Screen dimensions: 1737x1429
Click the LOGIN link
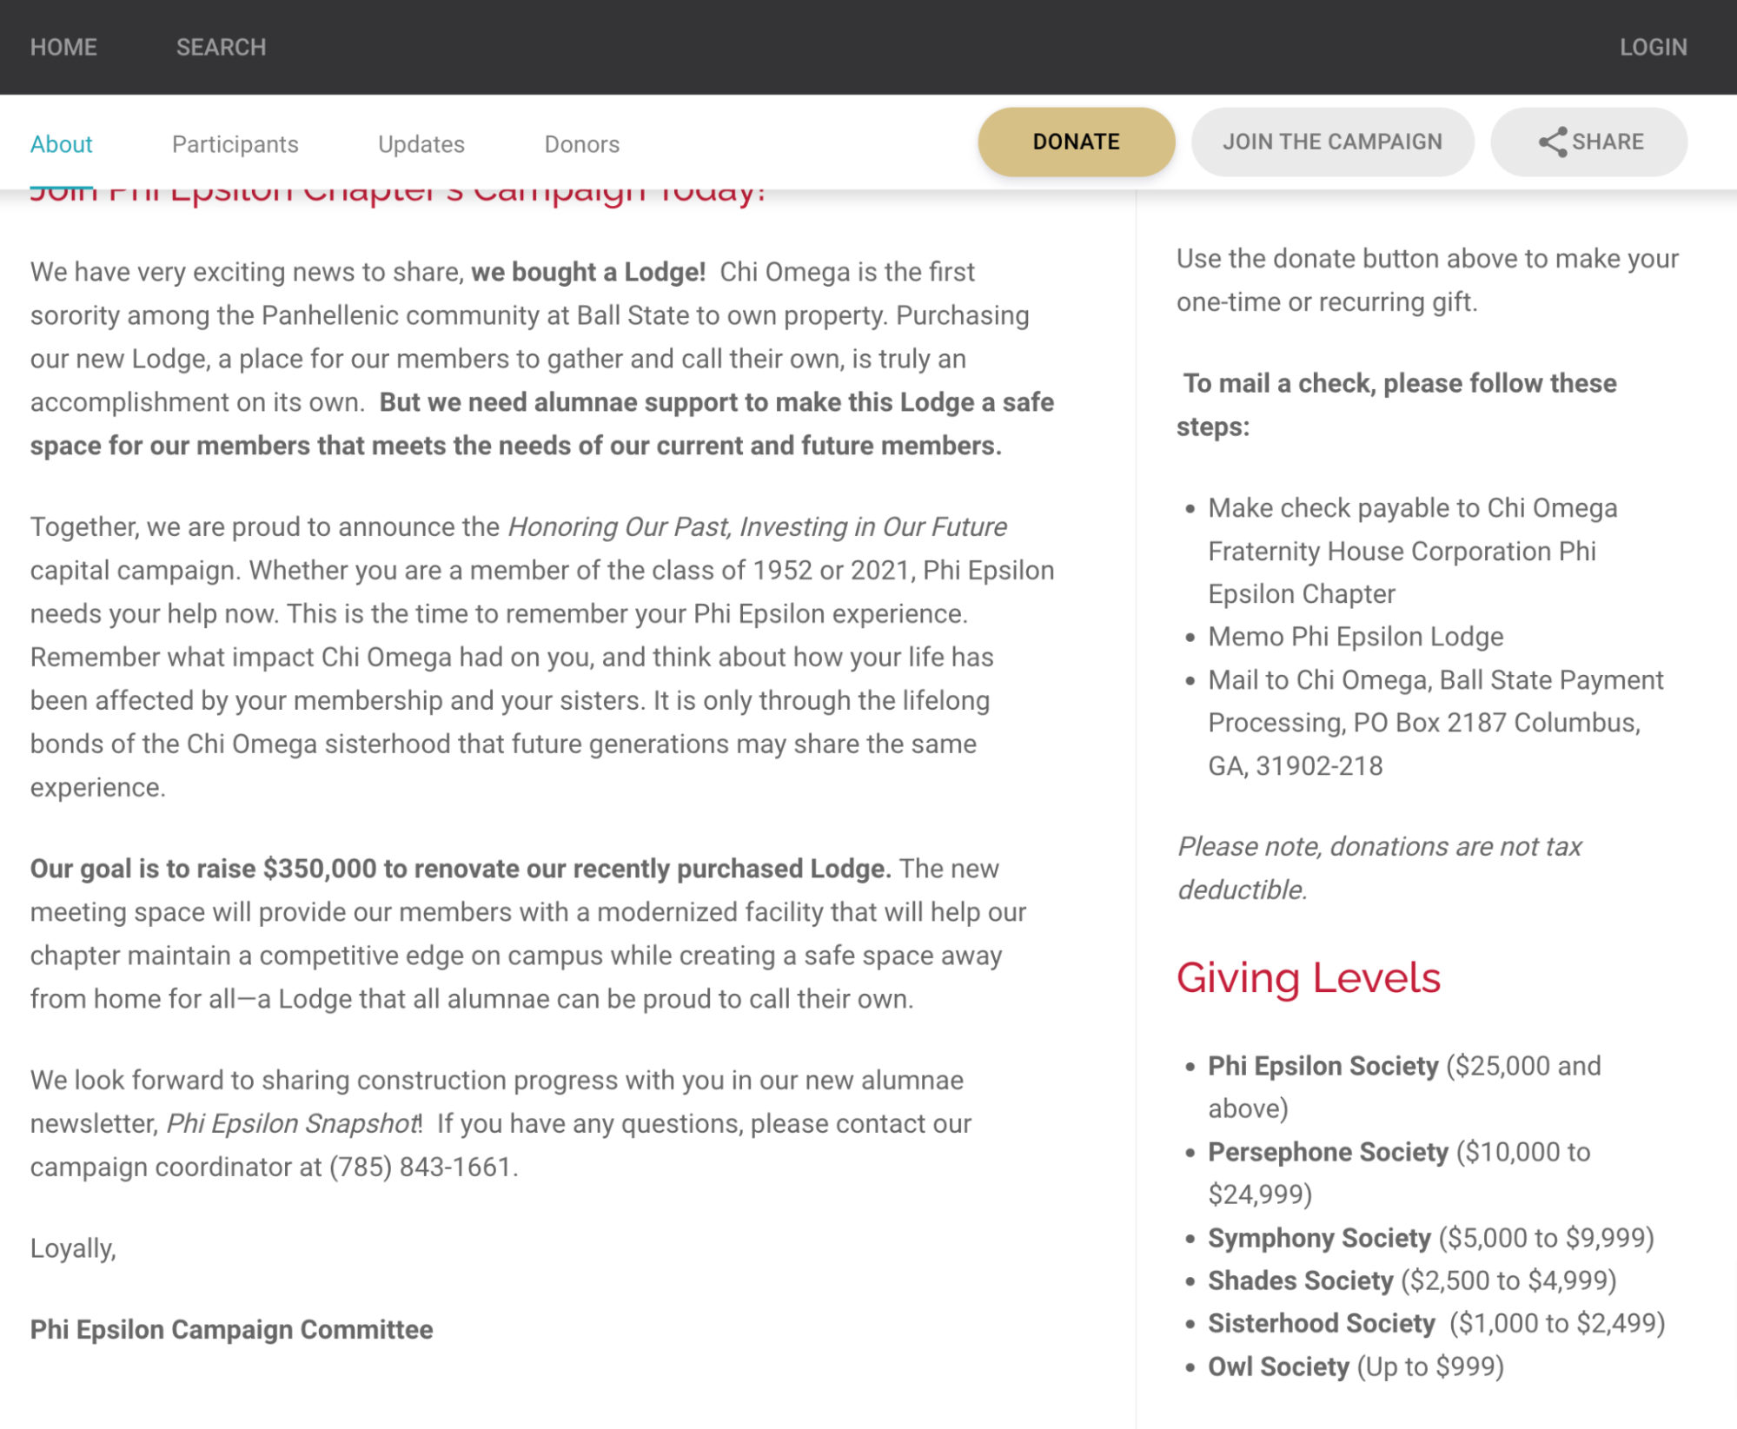[x=1653, y=47]
